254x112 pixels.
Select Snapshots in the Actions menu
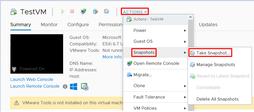pyautogui.click(x=155, y=52)
